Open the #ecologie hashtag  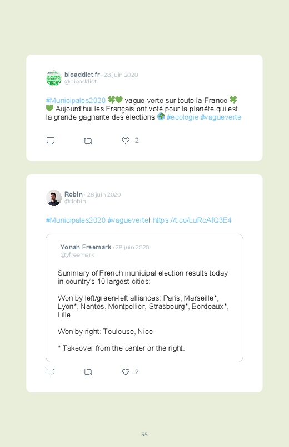click(182, 117)
